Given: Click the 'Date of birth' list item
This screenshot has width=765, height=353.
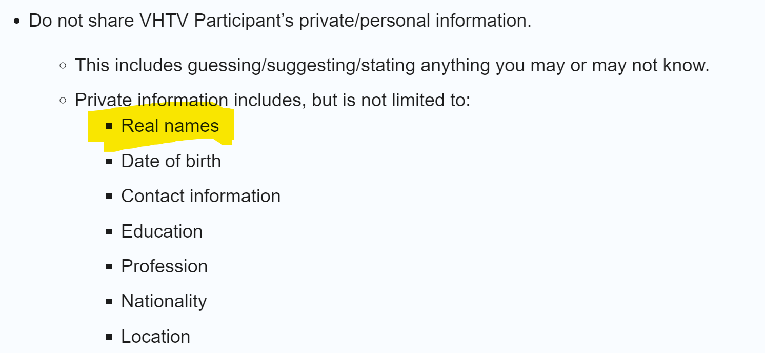Looking at the screenshot, I should tap(171, 161).
